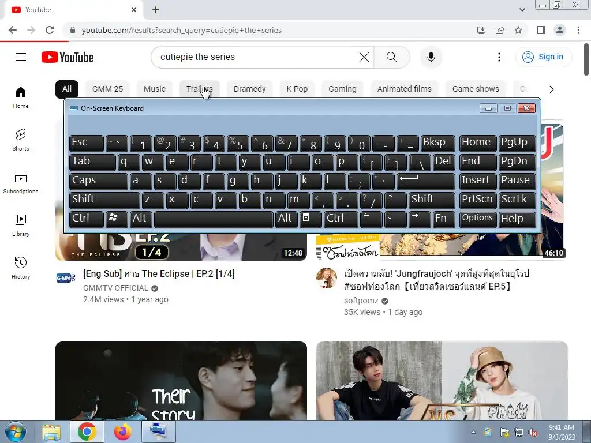The height and width of the screenshot is (443, 591).
Task: Open Windows Explorer from taskbar
Action: [x=51, y=431]
